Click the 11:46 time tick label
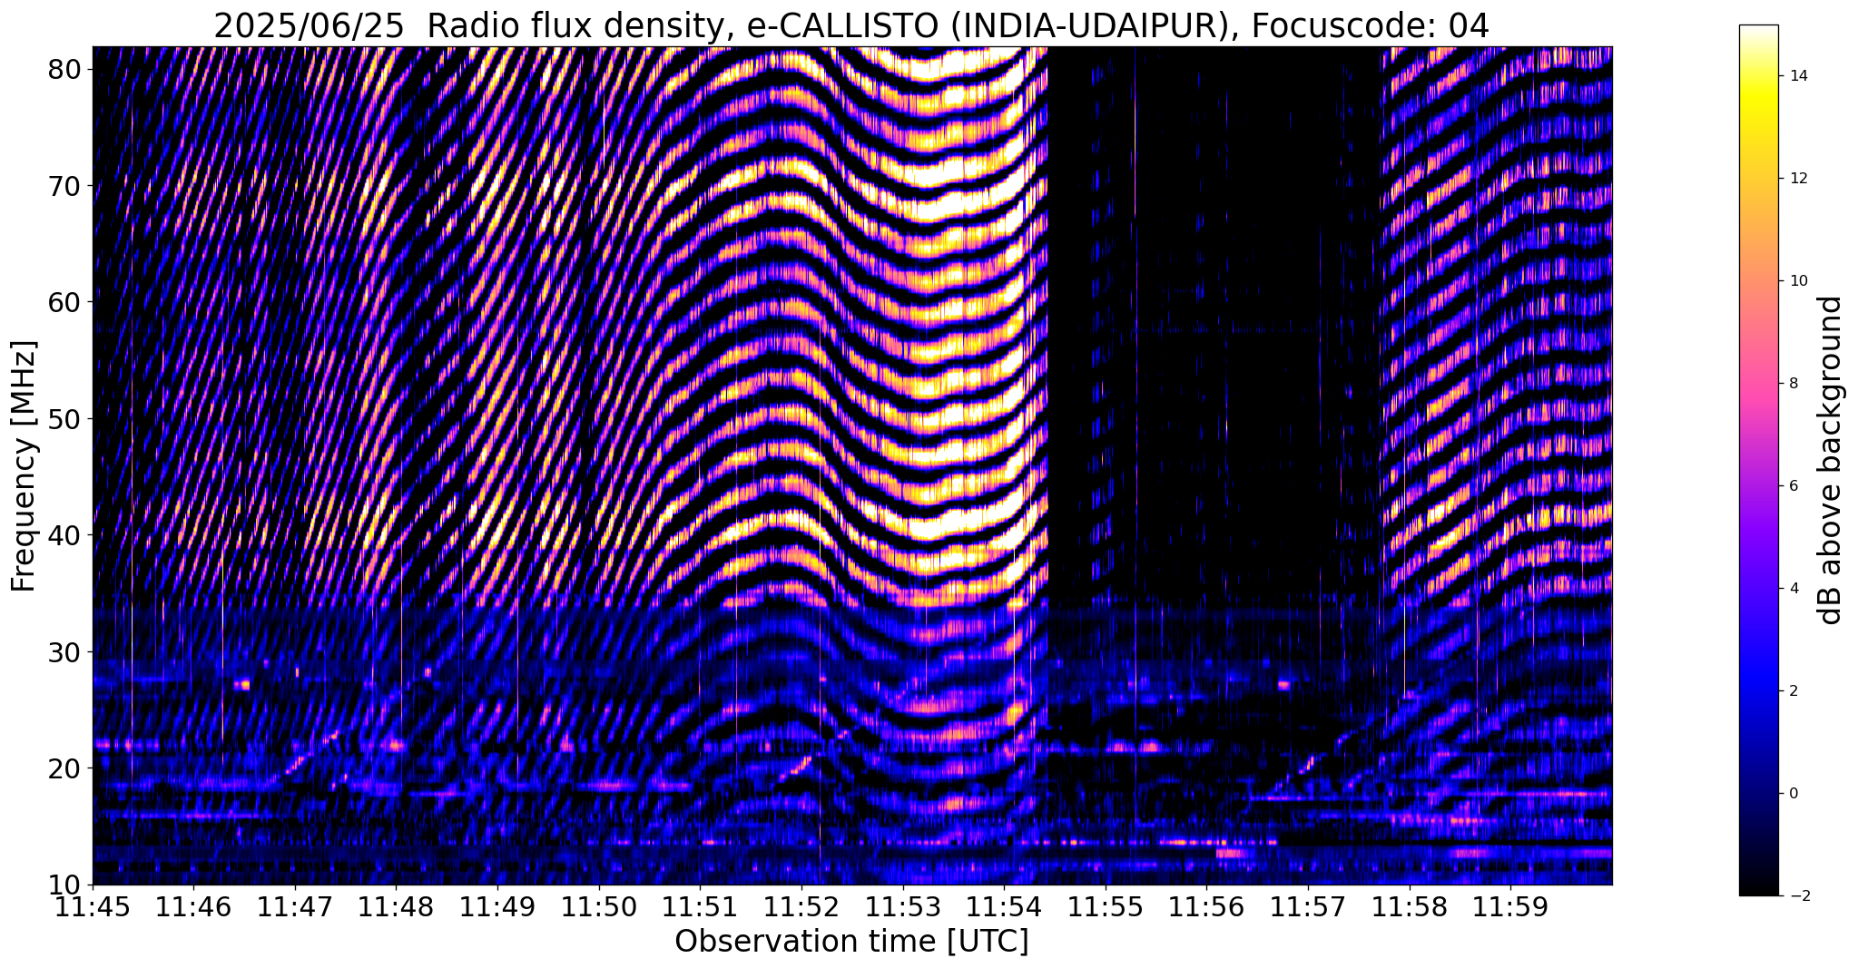Image resolution: width=1858 pixels, height=968 pixels. pos(193,907)
